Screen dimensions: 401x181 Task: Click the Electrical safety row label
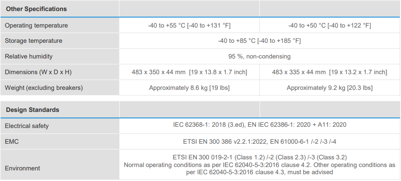pos(27,126)
